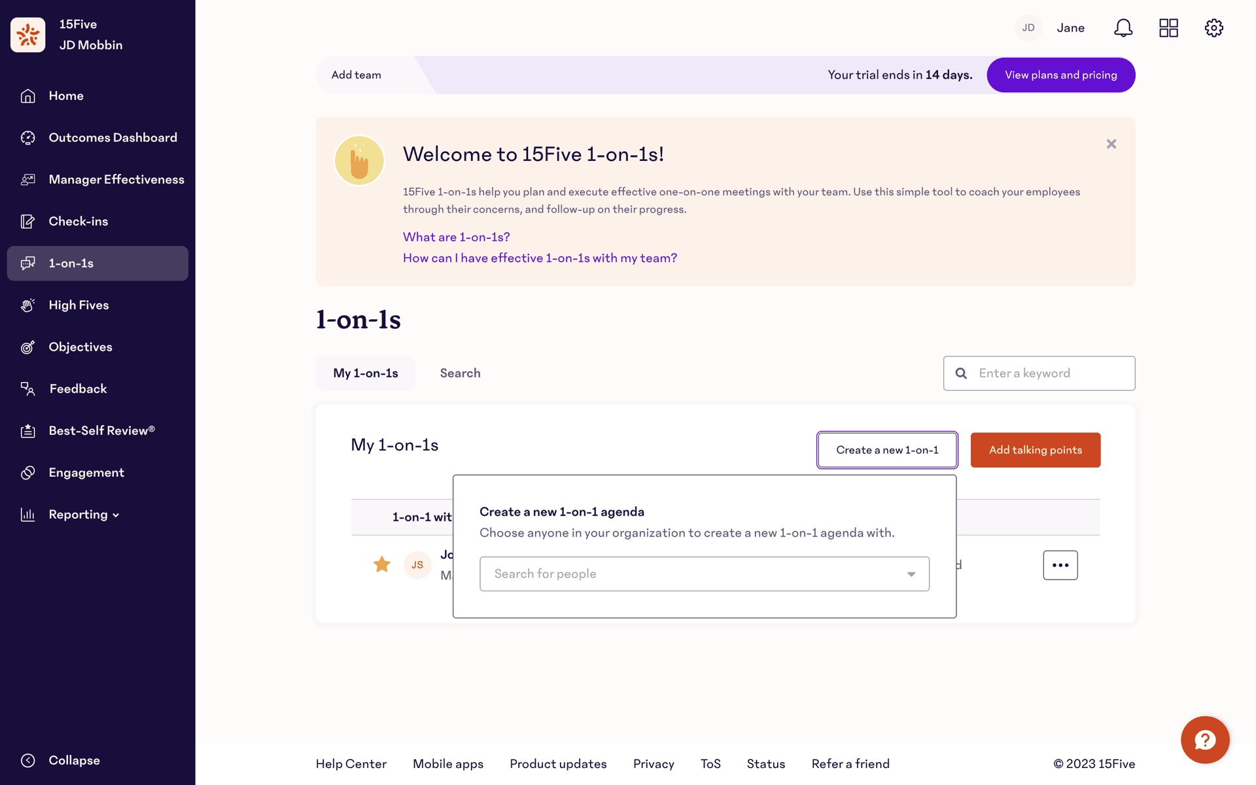
Task: Click the magnifier search icon
Action: [961, 373]
